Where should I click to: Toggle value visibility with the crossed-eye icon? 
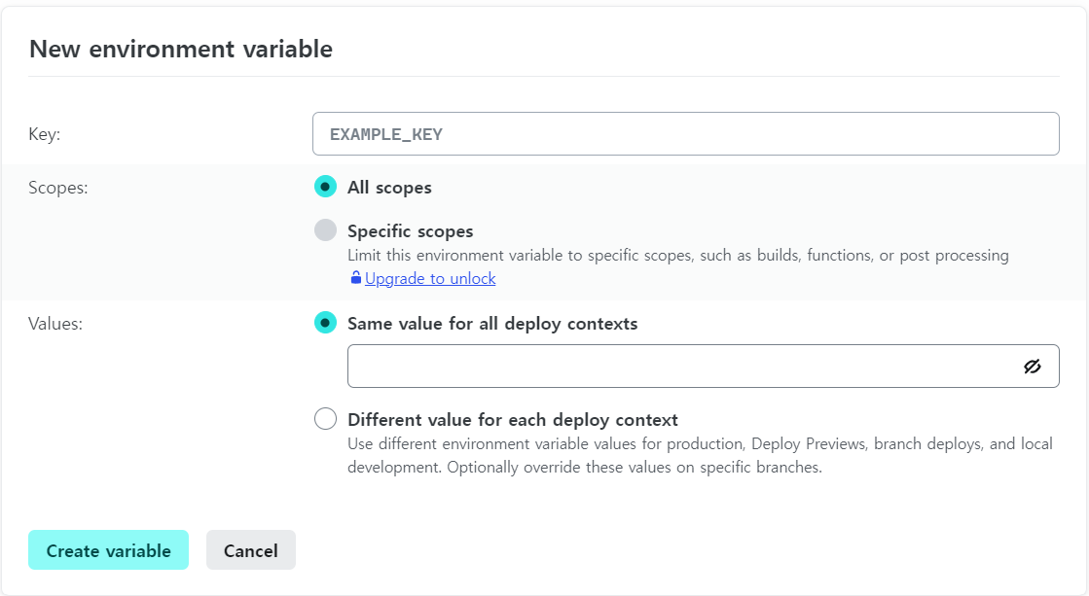[1033, 367]
